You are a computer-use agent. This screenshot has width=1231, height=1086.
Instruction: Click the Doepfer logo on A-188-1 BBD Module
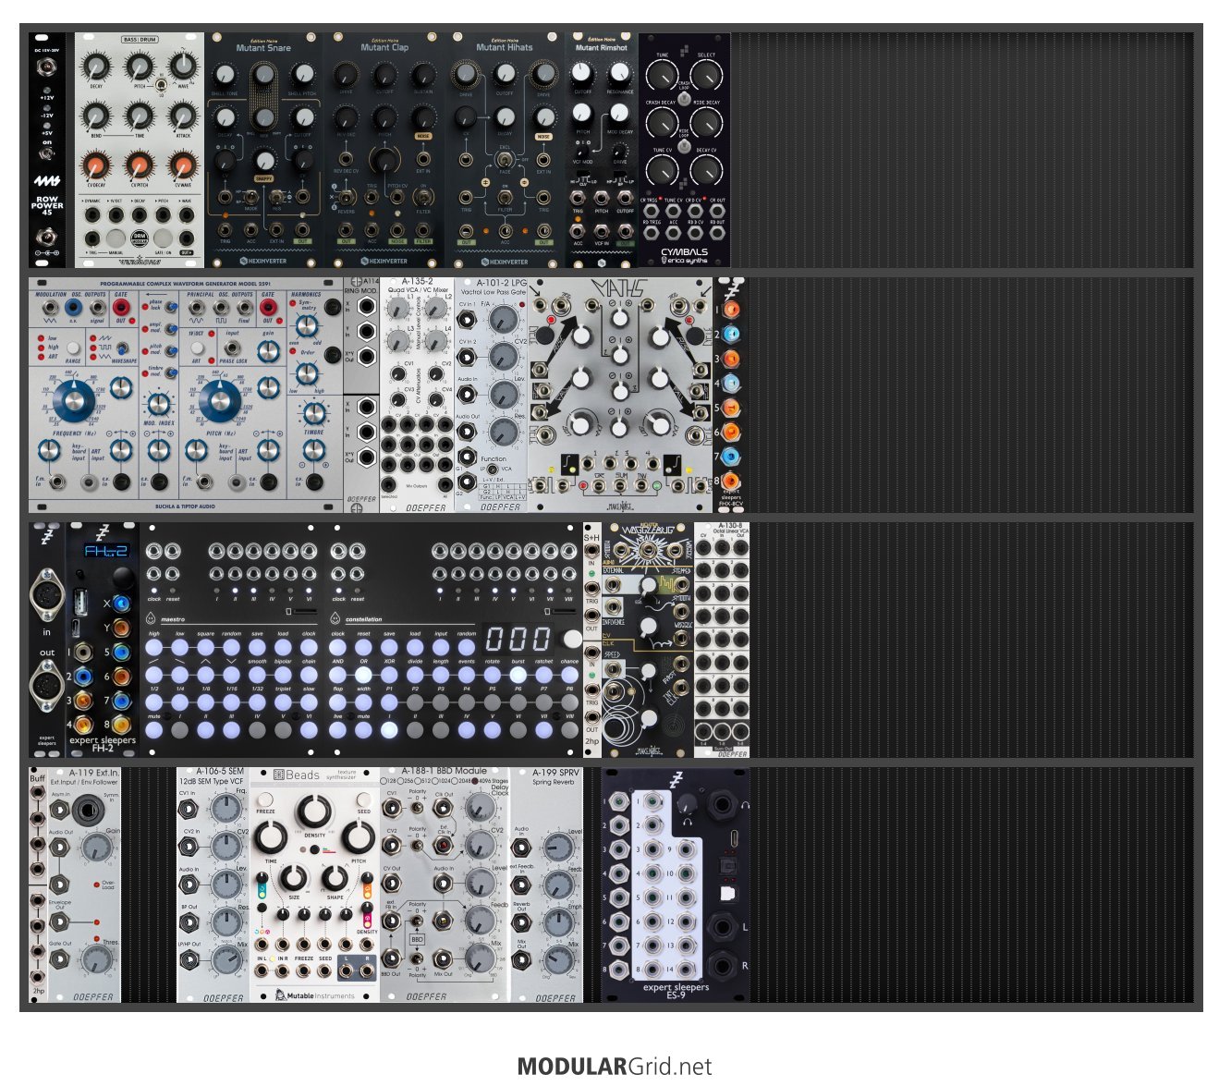tap(426, 997)
